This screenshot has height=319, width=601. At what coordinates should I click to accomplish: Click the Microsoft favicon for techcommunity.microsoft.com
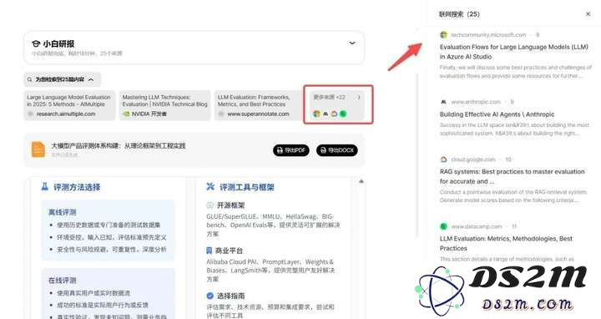(443, 35)
